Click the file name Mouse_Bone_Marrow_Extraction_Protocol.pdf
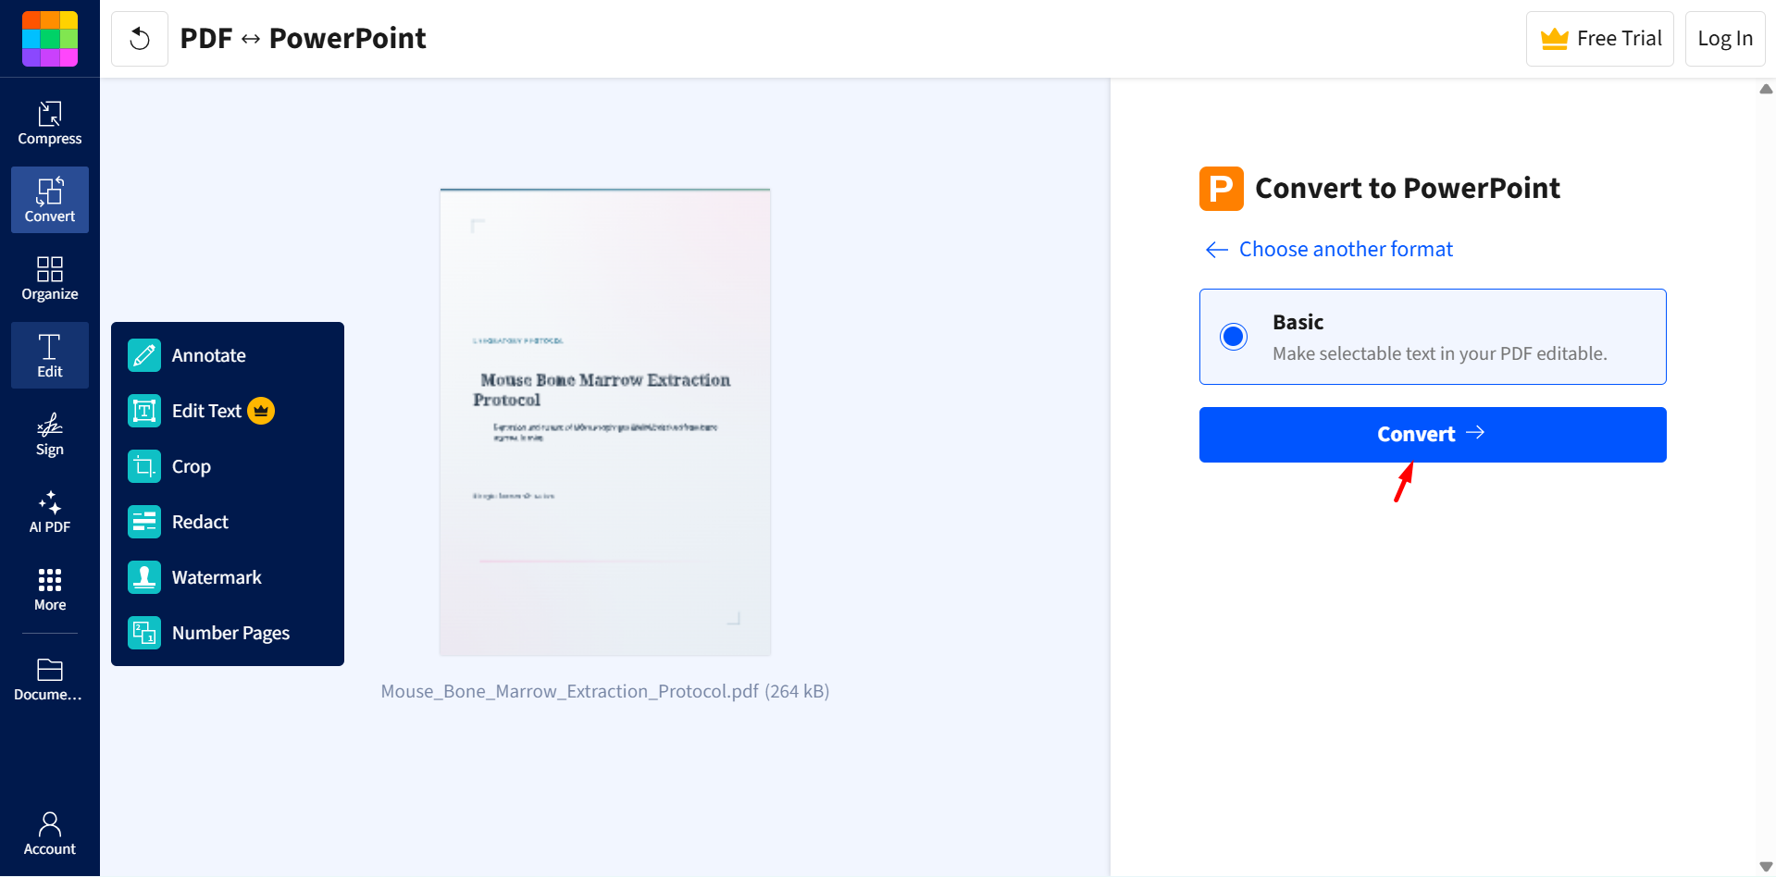 coord(570,691)
